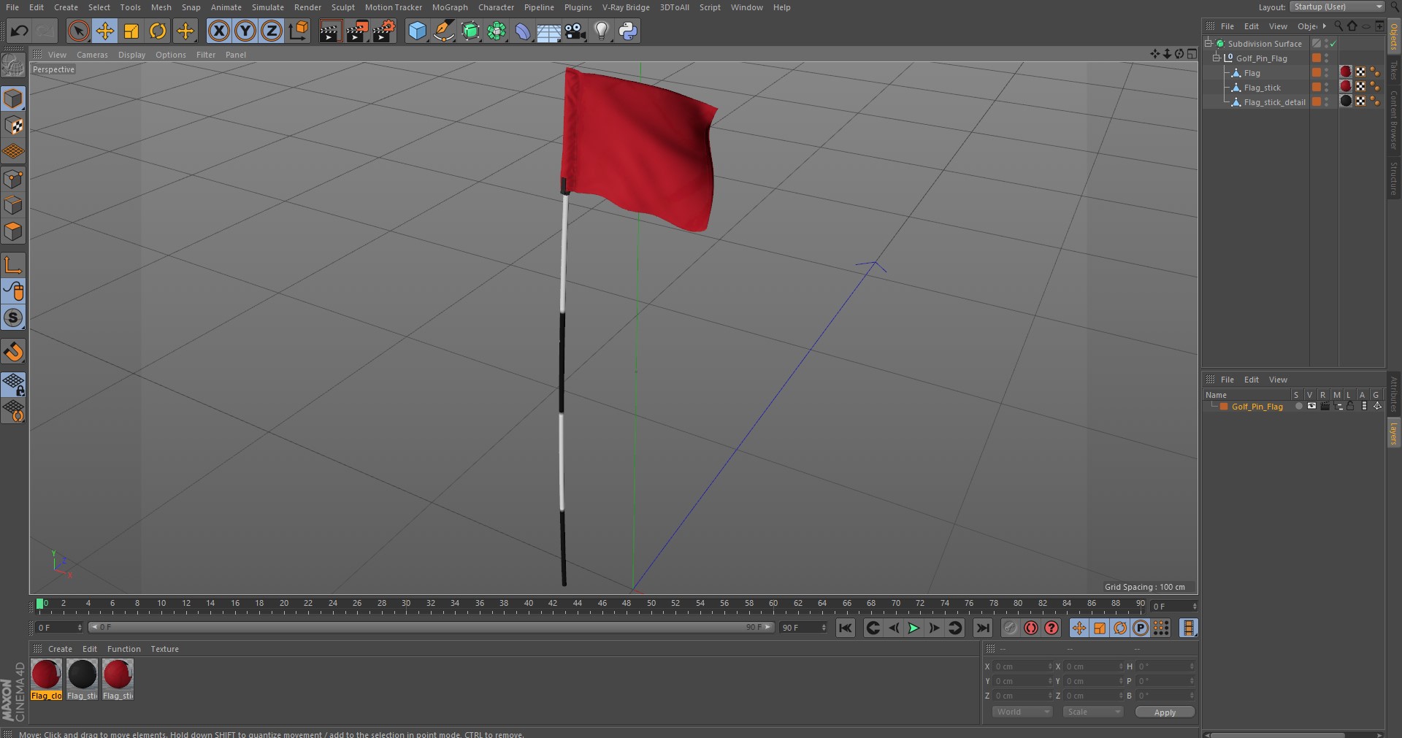The height and width of the screenshot is (738, 1402).
Task: Open the Character menu
Action: pyautogui.click(x=496, y=7)
